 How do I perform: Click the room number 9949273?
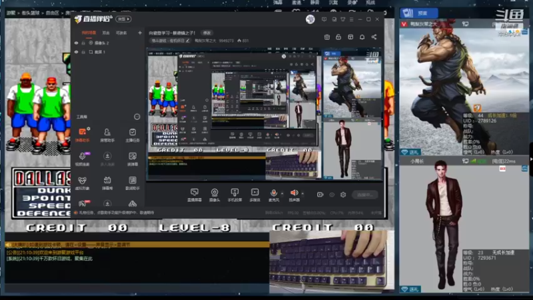click(x=226, y=41)
